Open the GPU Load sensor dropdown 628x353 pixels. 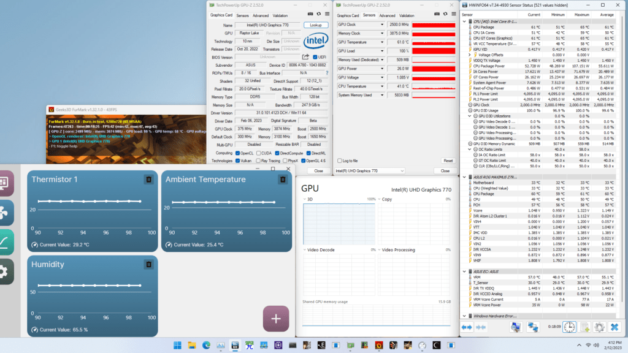click(381, 51)
